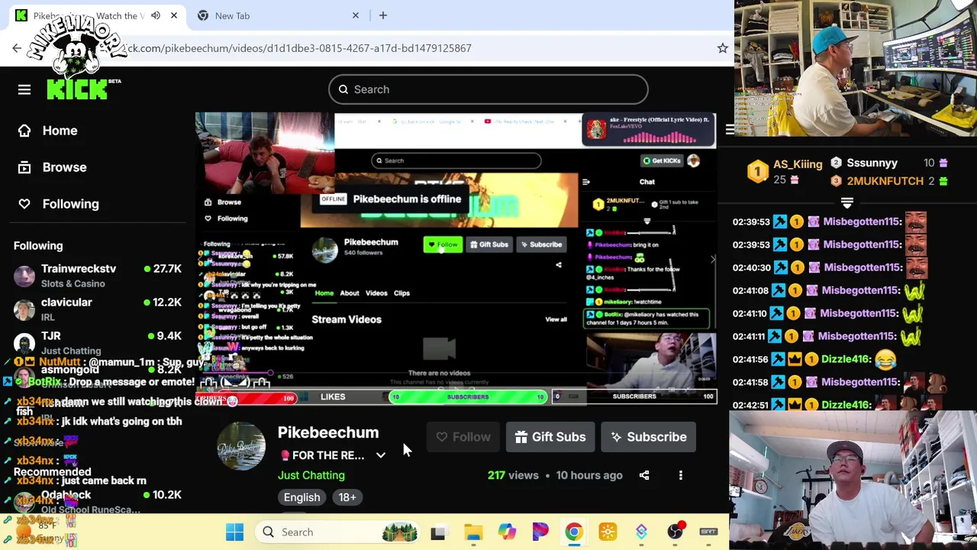The height and width of the screenshot is (550, 977).
Task: Click the 02:41:10 chat timestamp
Action: (x=751, y=313)
